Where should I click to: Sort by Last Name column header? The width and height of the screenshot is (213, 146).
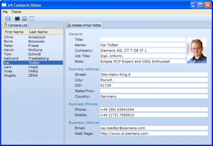44,32
